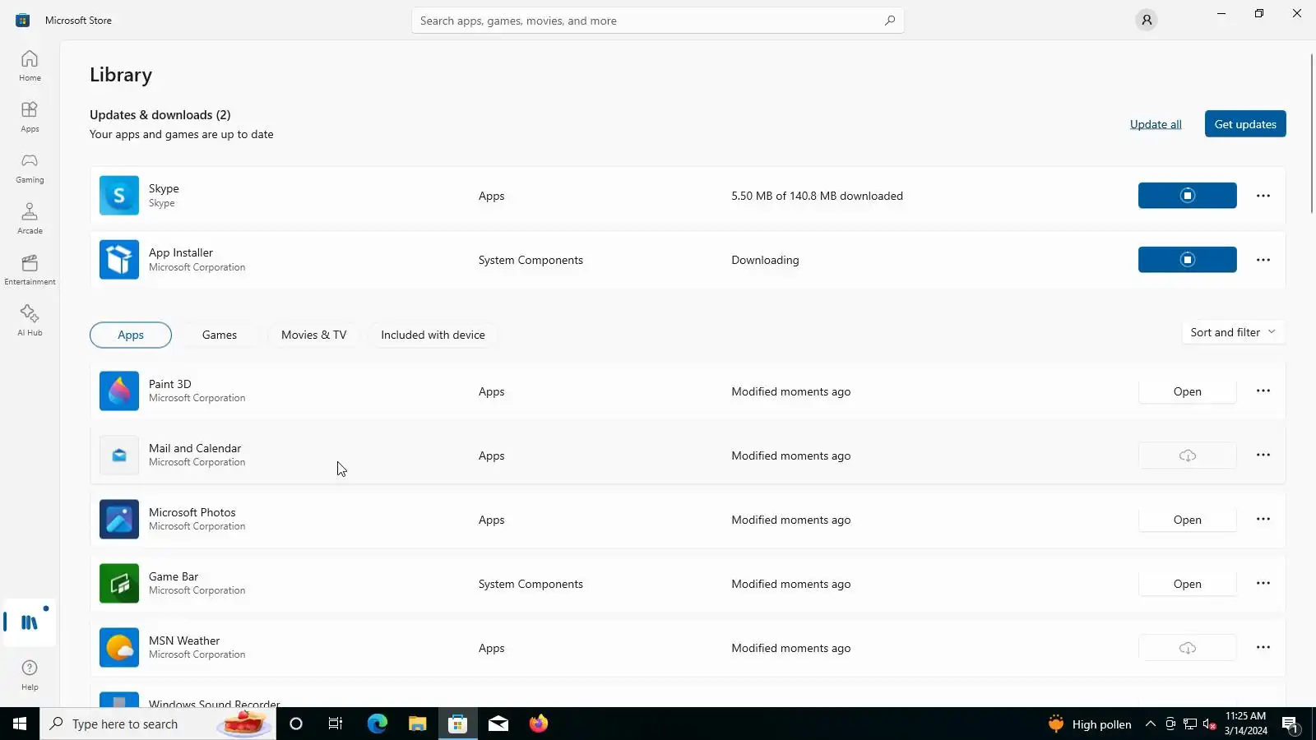Open File Explorer from the taskbar

[418, 724]
